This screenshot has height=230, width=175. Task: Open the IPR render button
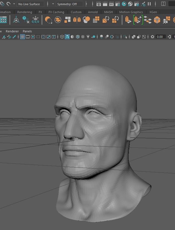pos(111,4)
